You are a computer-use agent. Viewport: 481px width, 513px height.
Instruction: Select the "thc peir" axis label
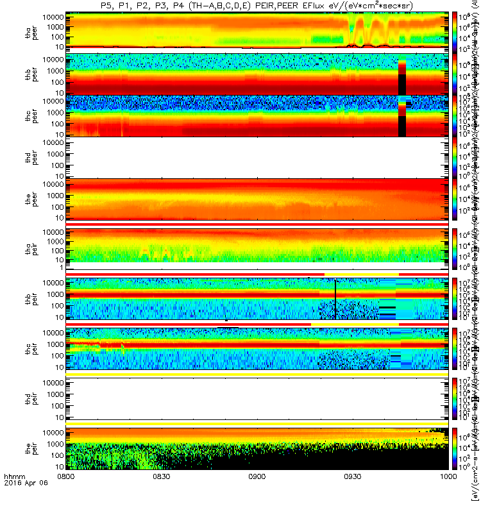(31, 349)
